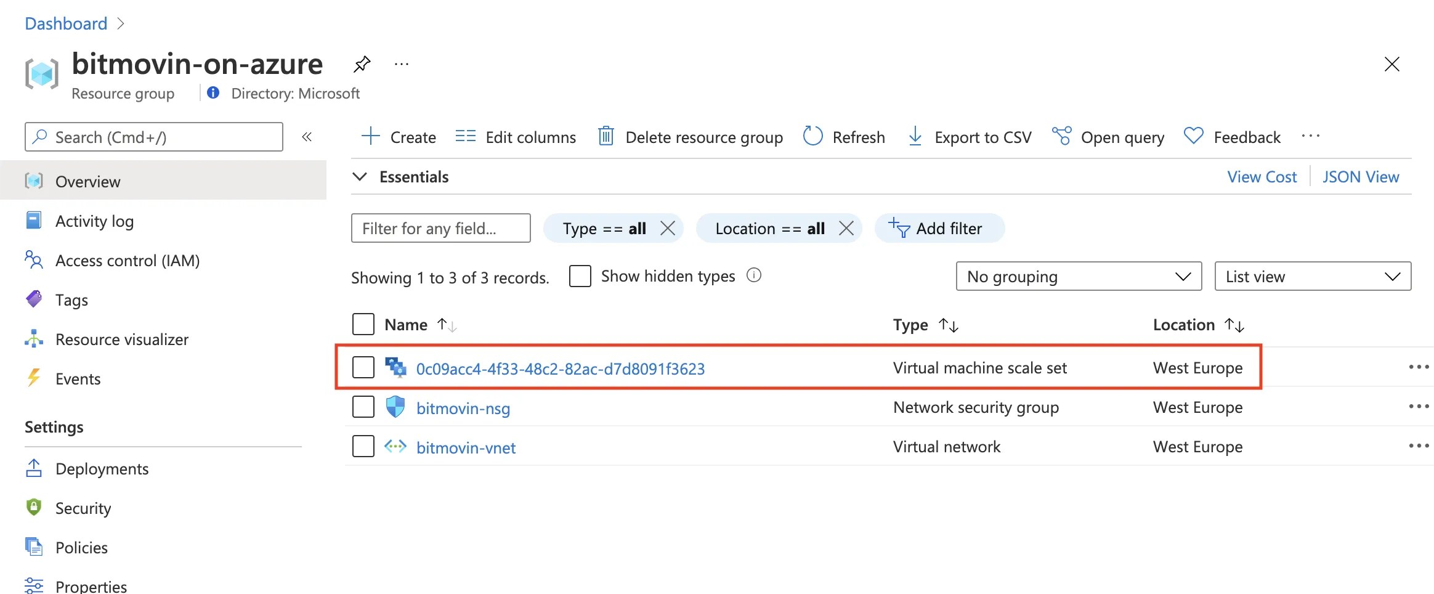
Task: Click 'Virtual network' type cell
Action: [x=947, y=447]
